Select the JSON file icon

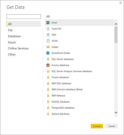(48, 41)
